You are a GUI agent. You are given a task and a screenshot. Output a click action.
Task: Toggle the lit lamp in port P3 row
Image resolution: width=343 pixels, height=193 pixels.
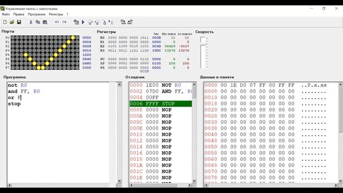point(60,50)
